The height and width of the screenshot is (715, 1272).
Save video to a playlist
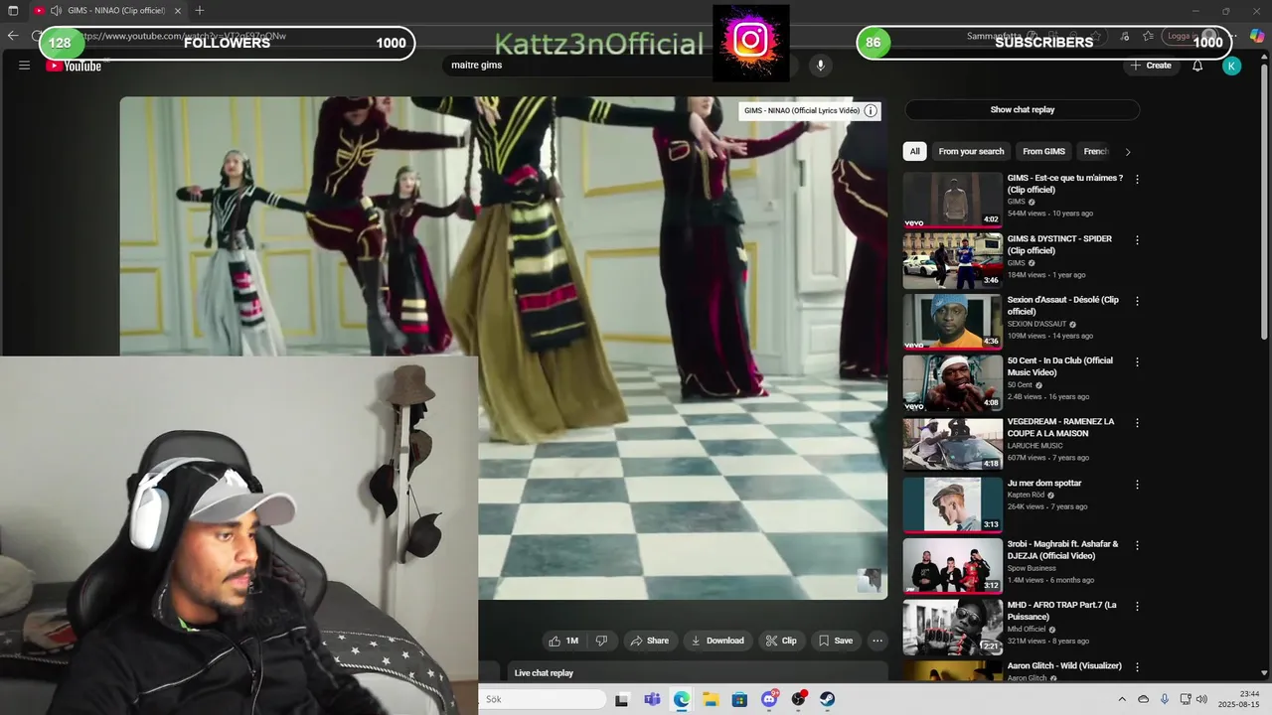click(x=835, y=641)
